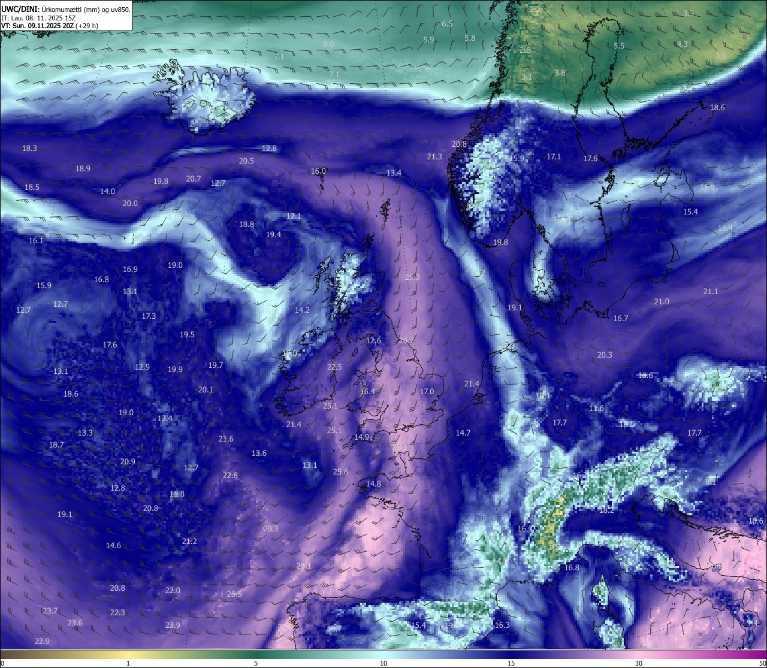The height and width of the screenshot is (668, 767).
Task: Click the map value 21.3 near Norway
Action: click(434, 157)
